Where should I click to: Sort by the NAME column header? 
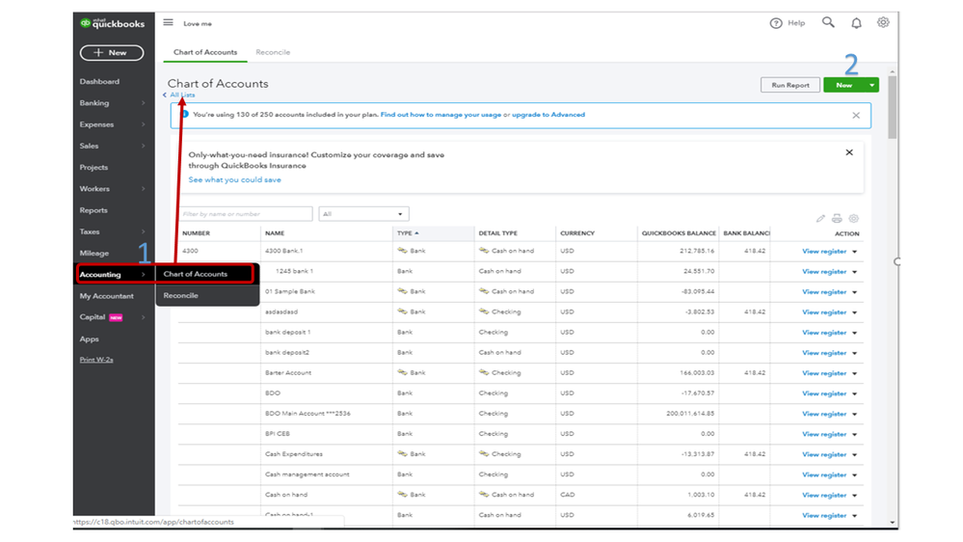pos(275,232)
